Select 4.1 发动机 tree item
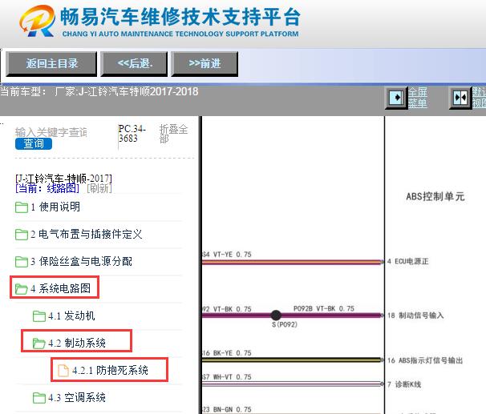Image resolution: width=486 pixels, height=414 pixels. (71, 316)
